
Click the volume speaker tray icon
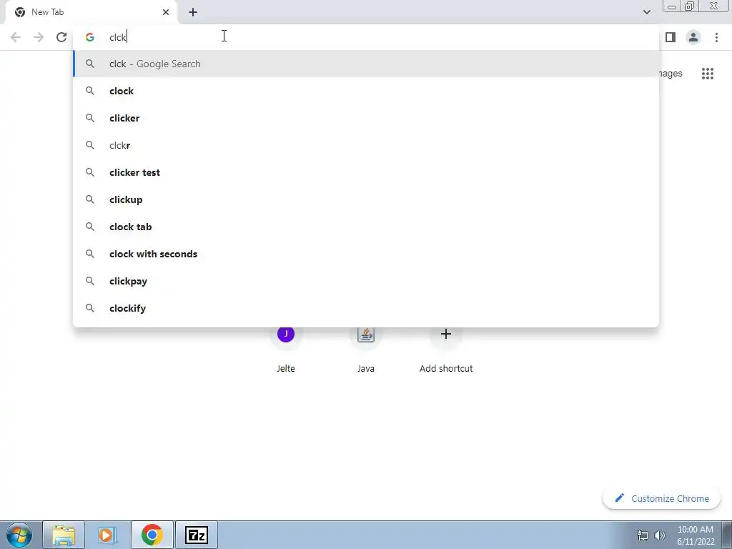(x=660, y=535)
